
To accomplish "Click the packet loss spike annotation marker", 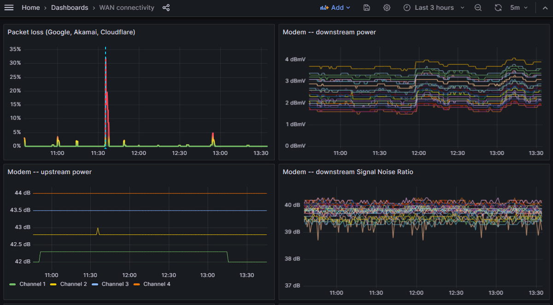I will pos(106,148).
